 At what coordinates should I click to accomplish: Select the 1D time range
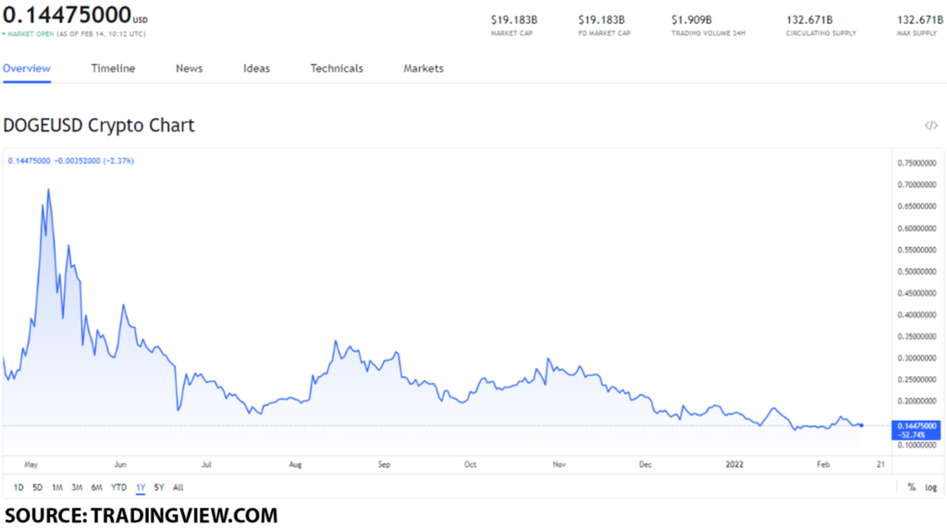(18, 487)
